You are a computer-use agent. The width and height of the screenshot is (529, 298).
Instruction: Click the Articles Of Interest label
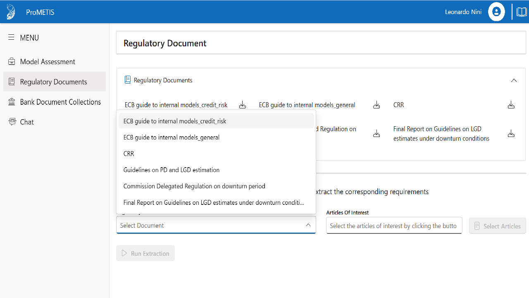tap(348, 212)
